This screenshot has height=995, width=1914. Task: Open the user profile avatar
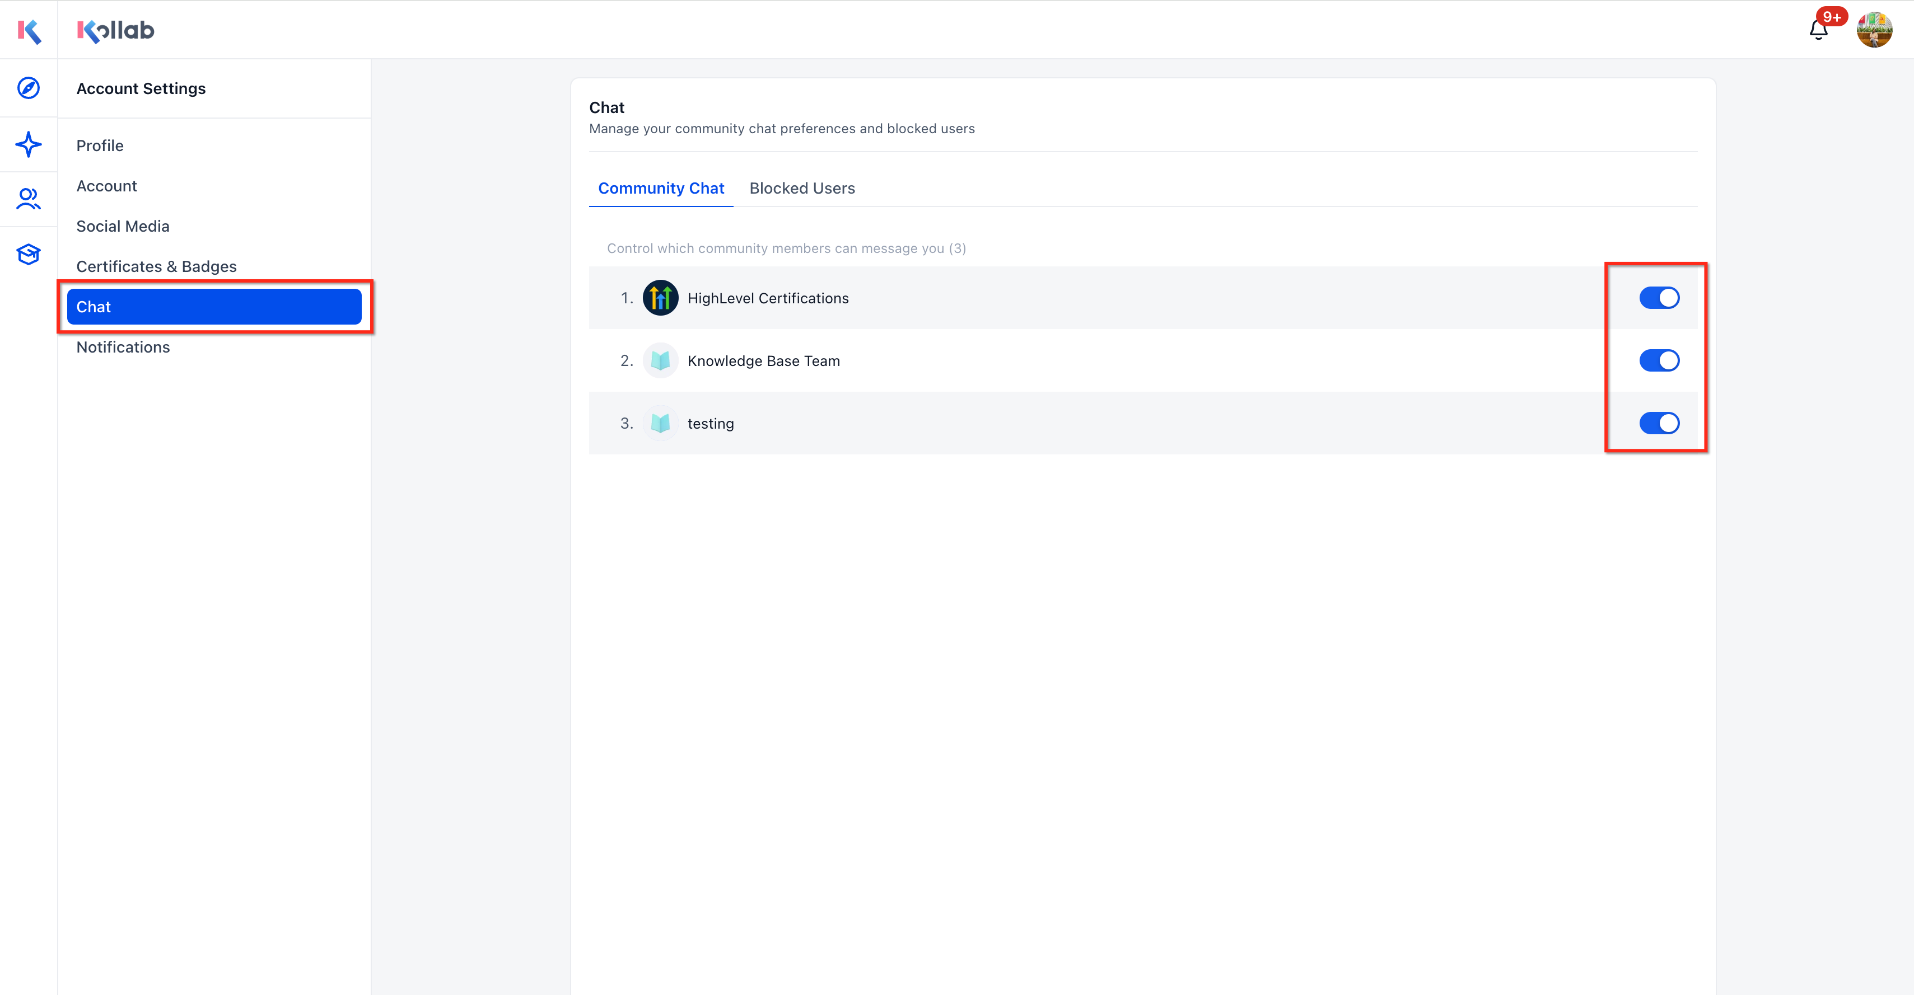pos(1874,30)
